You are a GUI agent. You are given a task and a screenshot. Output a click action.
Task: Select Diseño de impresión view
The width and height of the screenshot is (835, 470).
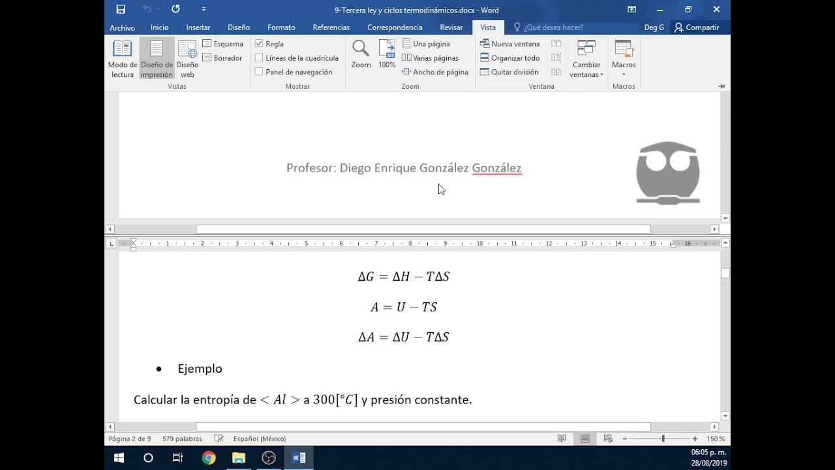(x=157, y=59)
